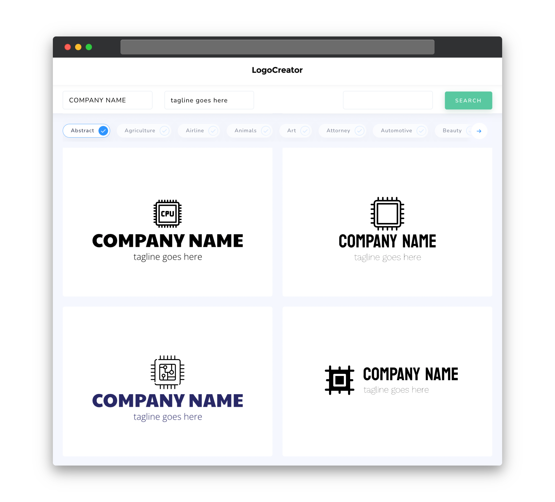Click the Beauty category tab
This screenshot has height=502, width=555.
pos(452,131)
